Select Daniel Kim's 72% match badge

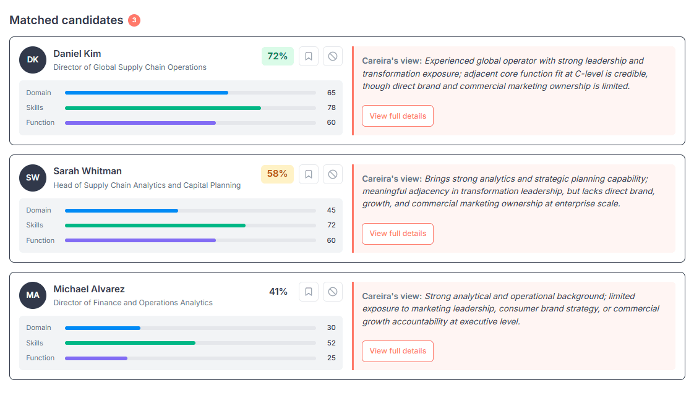pyautogui.click(x=277, y=56)
